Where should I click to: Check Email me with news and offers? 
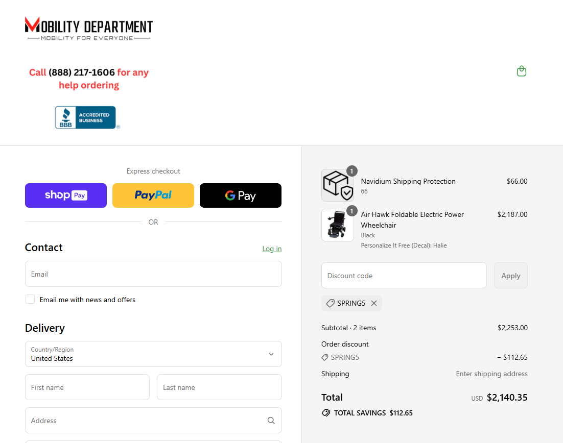point(30,299)
